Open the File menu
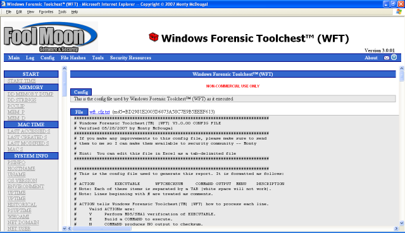This screenshot has width=405, height=233. tap(8, 12)
